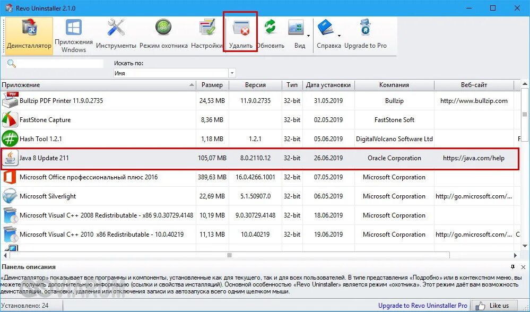Image resolution: width=530 pixels, height=312 pixels.
Task: Select the FastStone Capture icon
Action: click(x=10, y=120)
